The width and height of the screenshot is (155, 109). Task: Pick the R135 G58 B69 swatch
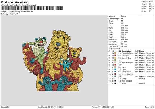[115, 74]
